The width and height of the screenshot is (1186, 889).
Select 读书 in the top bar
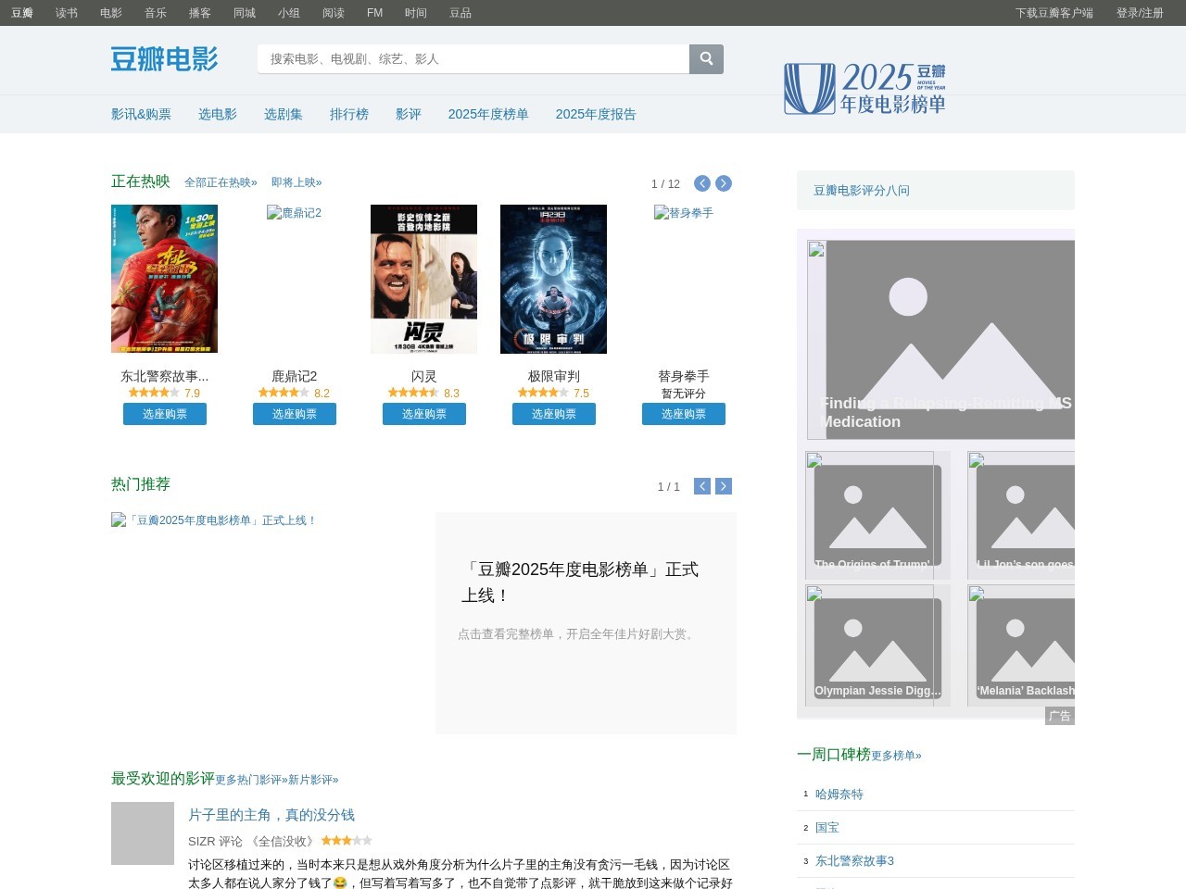(x=67, y=13)
